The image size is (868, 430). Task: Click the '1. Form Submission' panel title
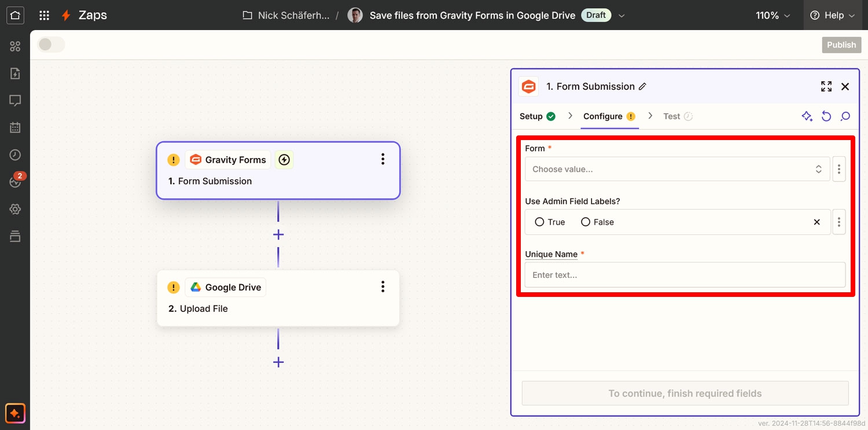tap(591, 87)
